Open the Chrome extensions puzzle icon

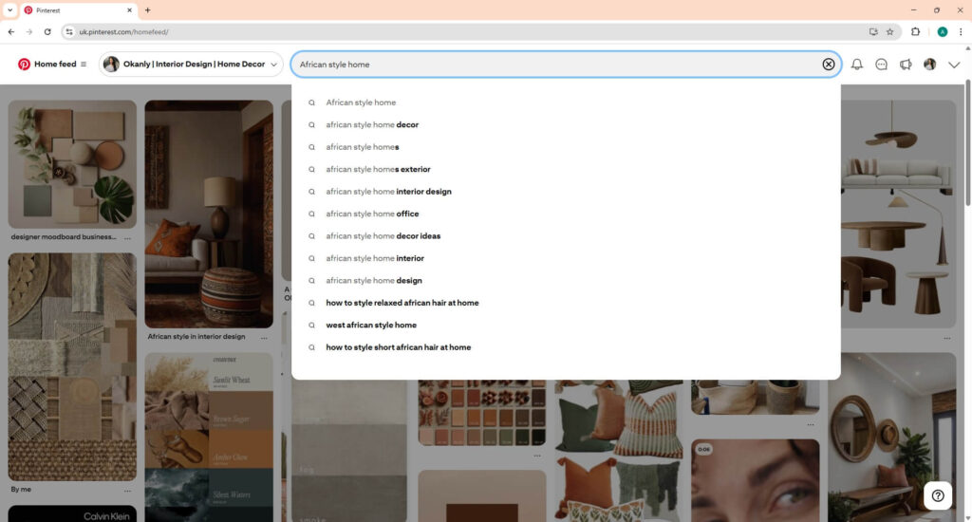pos(915,31)
